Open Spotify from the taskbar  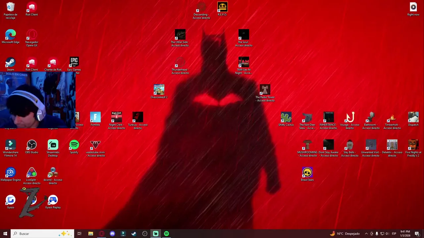[x=166, y=234]
